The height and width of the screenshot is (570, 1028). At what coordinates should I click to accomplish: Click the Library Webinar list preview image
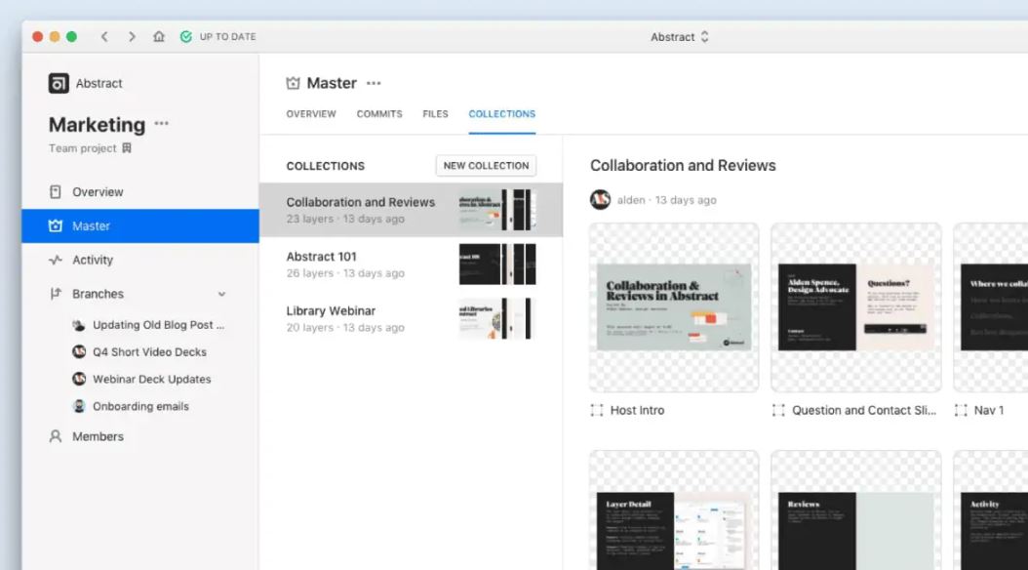click(x=497, y=319)
